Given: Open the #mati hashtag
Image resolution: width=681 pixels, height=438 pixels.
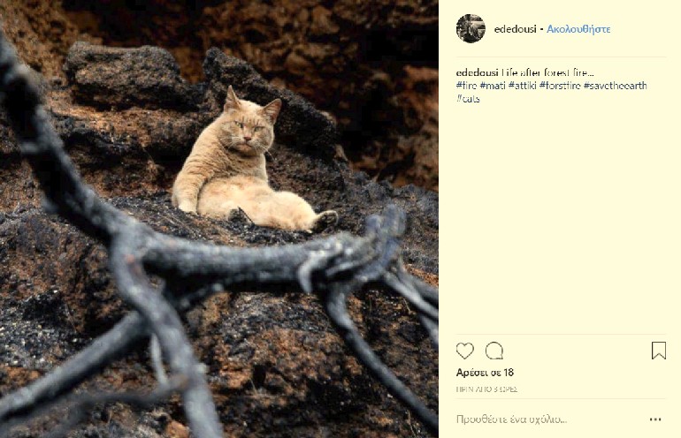Looking at the screenshot, I should pos(493,85).
